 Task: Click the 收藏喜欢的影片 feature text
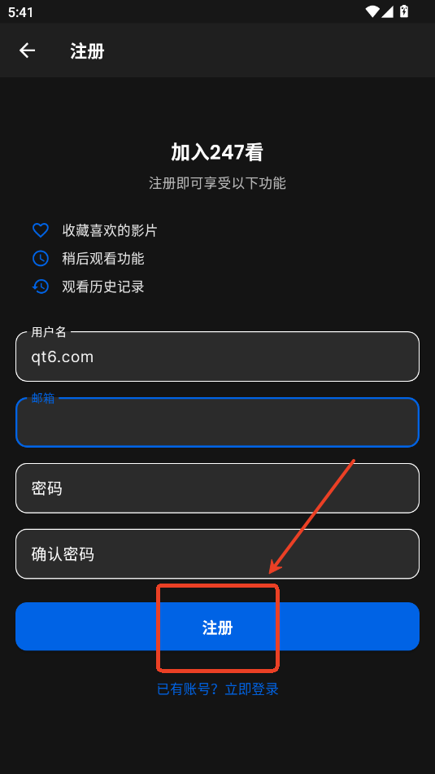(x=110, y=230)
